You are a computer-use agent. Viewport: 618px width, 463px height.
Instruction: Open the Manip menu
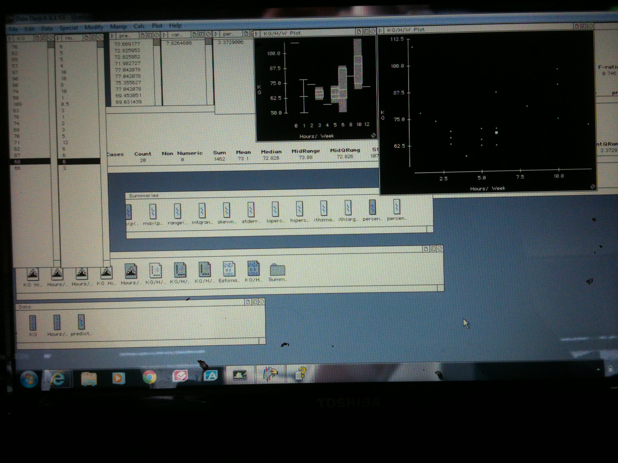pos(118,27)
